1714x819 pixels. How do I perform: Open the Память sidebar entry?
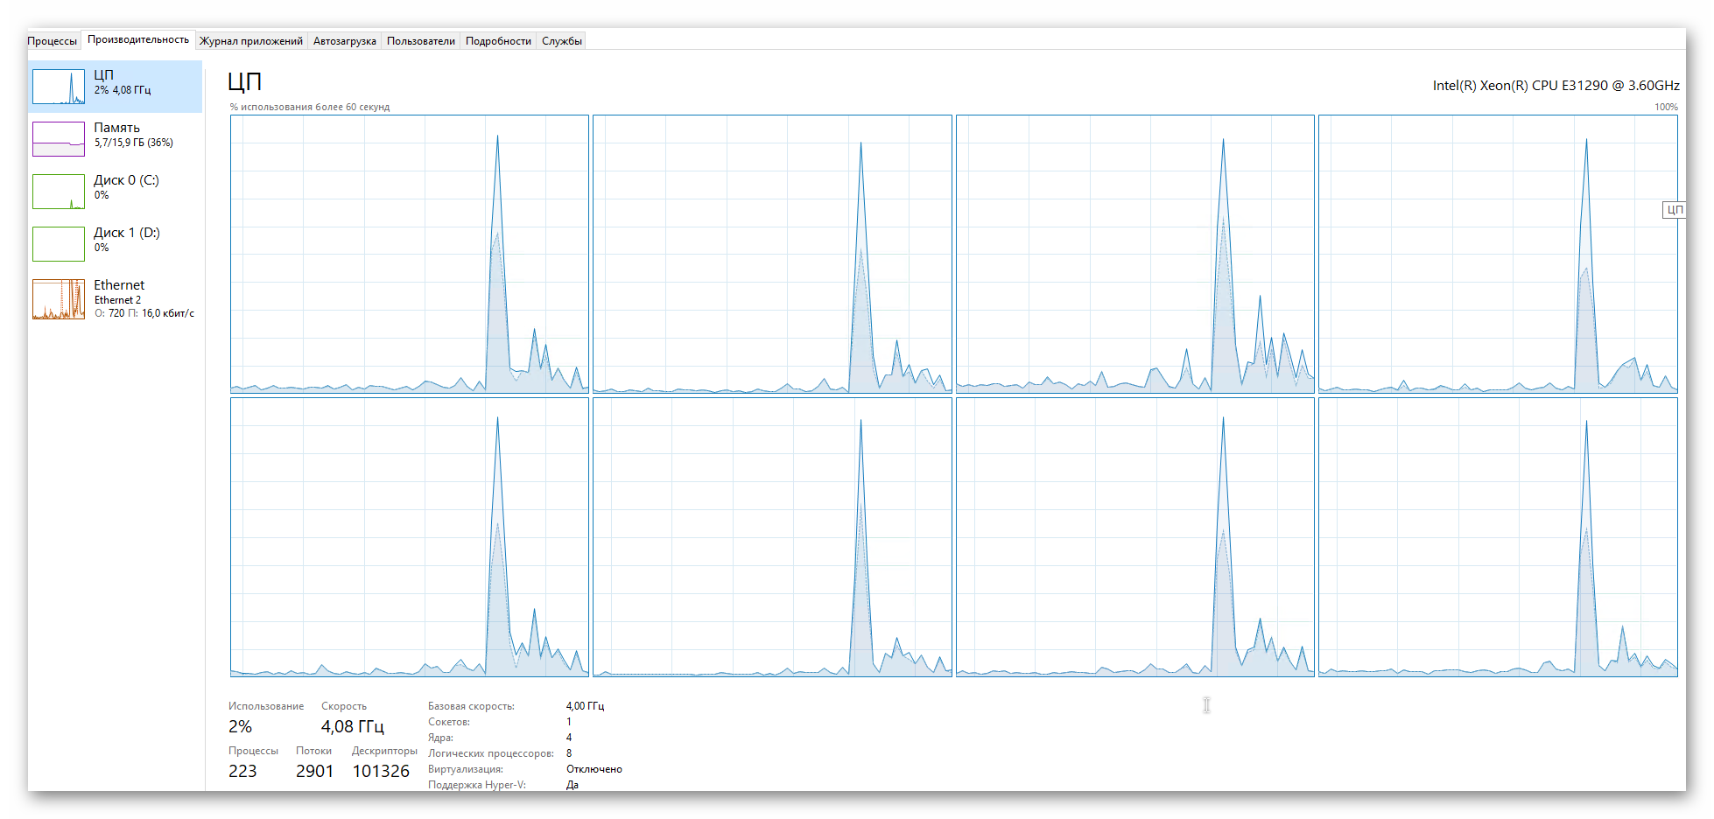pos(116,139)
